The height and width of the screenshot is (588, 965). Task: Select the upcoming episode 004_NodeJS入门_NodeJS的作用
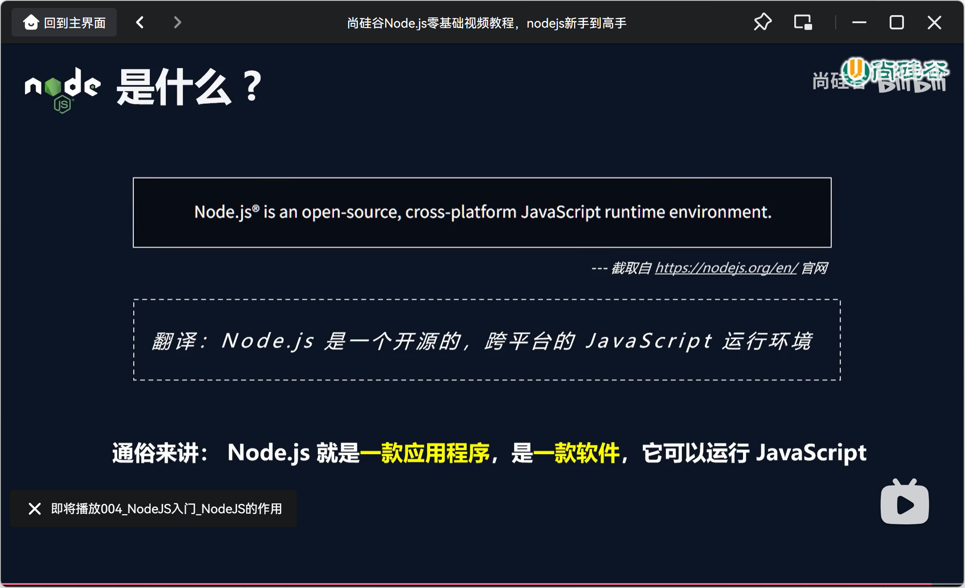tap(166, 509)
